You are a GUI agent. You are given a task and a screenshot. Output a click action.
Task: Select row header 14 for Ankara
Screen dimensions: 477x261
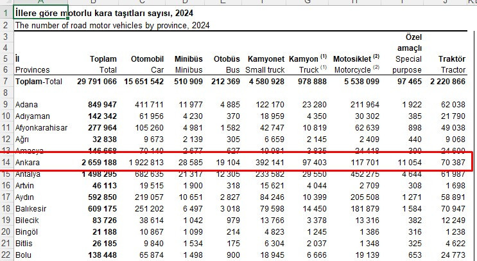point(6,163)
